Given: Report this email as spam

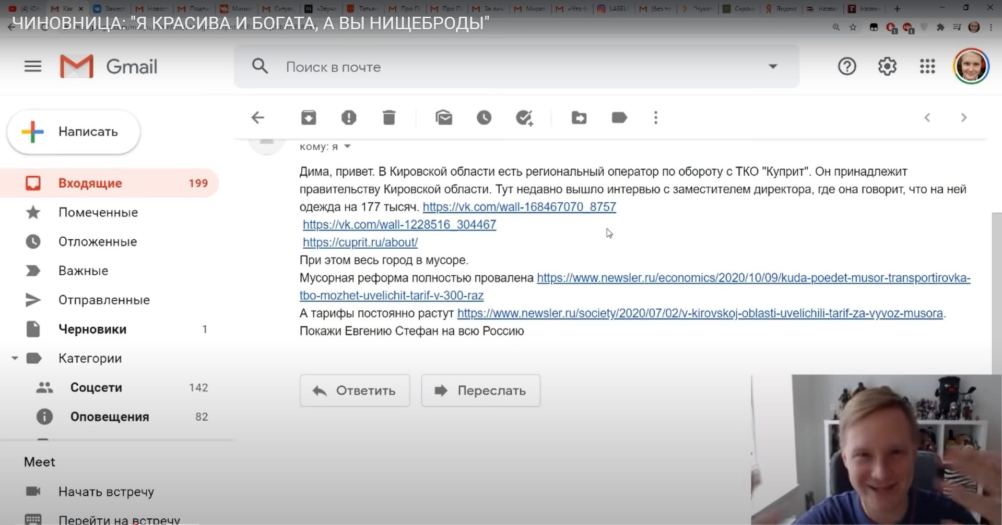Looking at the screenshot, I should (349, 118).
